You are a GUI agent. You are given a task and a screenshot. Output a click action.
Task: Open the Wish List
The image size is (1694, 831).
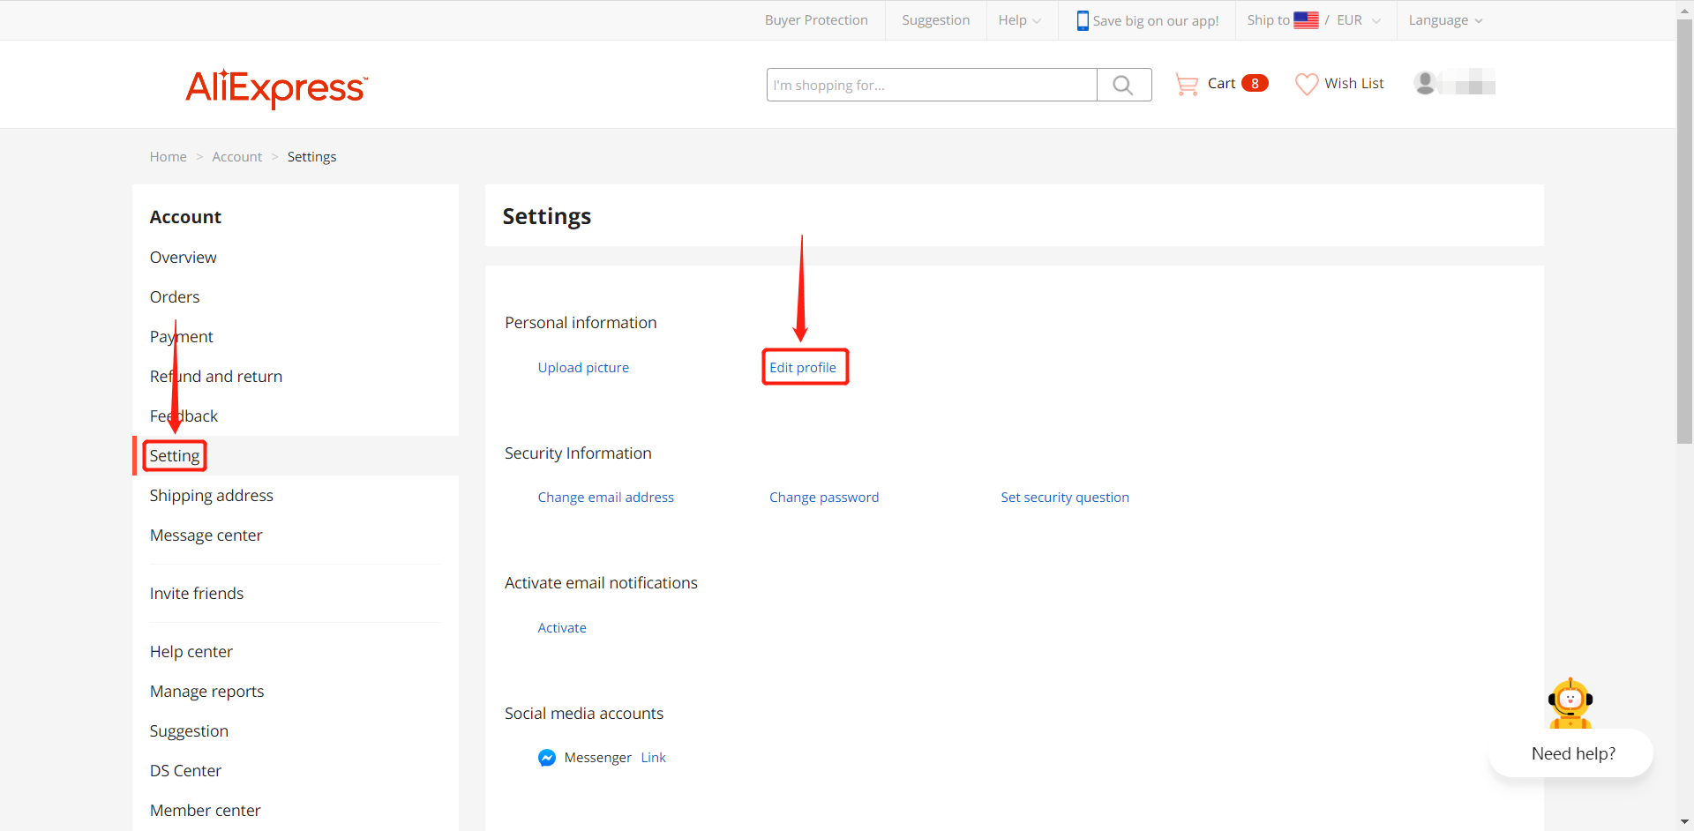click(x=1339, y=83)
